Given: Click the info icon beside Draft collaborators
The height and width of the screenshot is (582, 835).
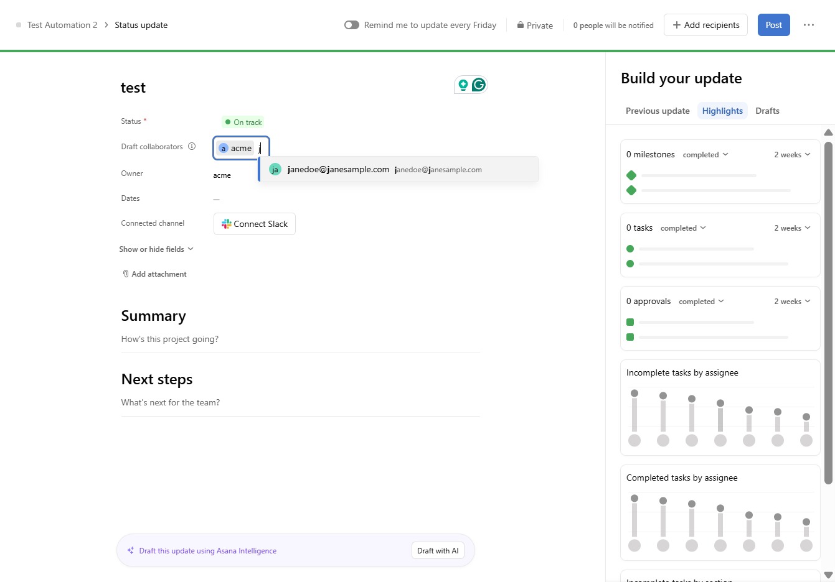Looking at the screenshot, I should [192, 147].
